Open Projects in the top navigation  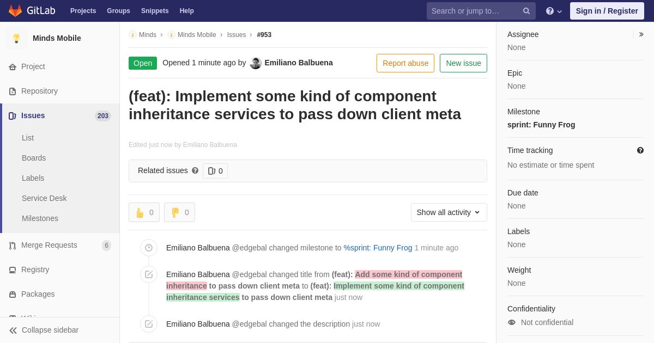83,11
